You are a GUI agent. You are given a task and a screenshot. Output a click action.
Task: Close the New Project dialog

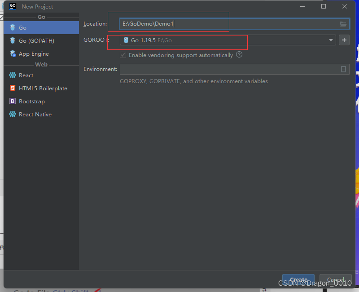(345, 6)
